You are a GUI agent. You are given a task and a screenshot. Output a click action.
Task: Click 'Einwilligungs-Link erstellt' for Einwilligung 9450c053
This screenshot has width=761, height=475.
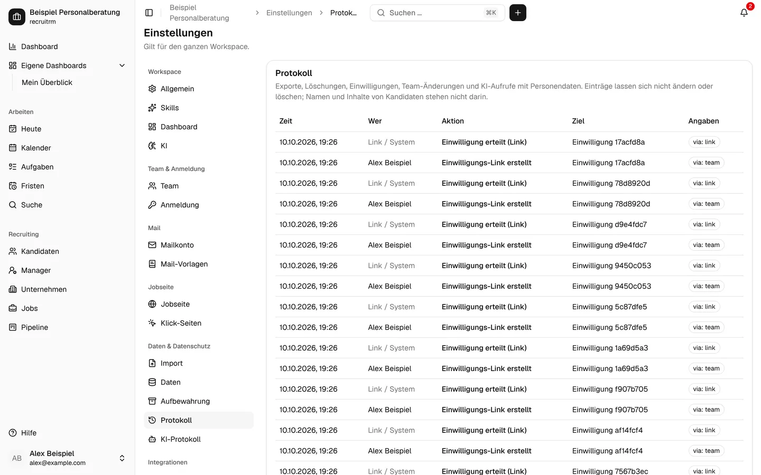coord(487,286)
